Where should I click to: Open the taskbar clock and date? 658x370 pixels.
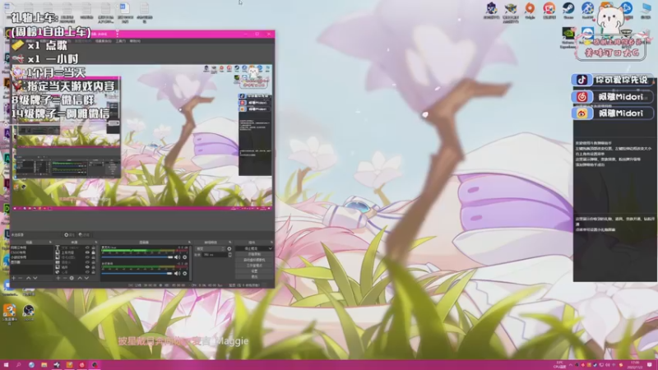(x=635, y=365)
